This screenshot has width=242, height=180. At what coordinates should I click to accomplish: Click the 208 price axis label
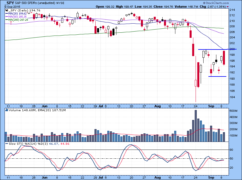tap(232, 26)
